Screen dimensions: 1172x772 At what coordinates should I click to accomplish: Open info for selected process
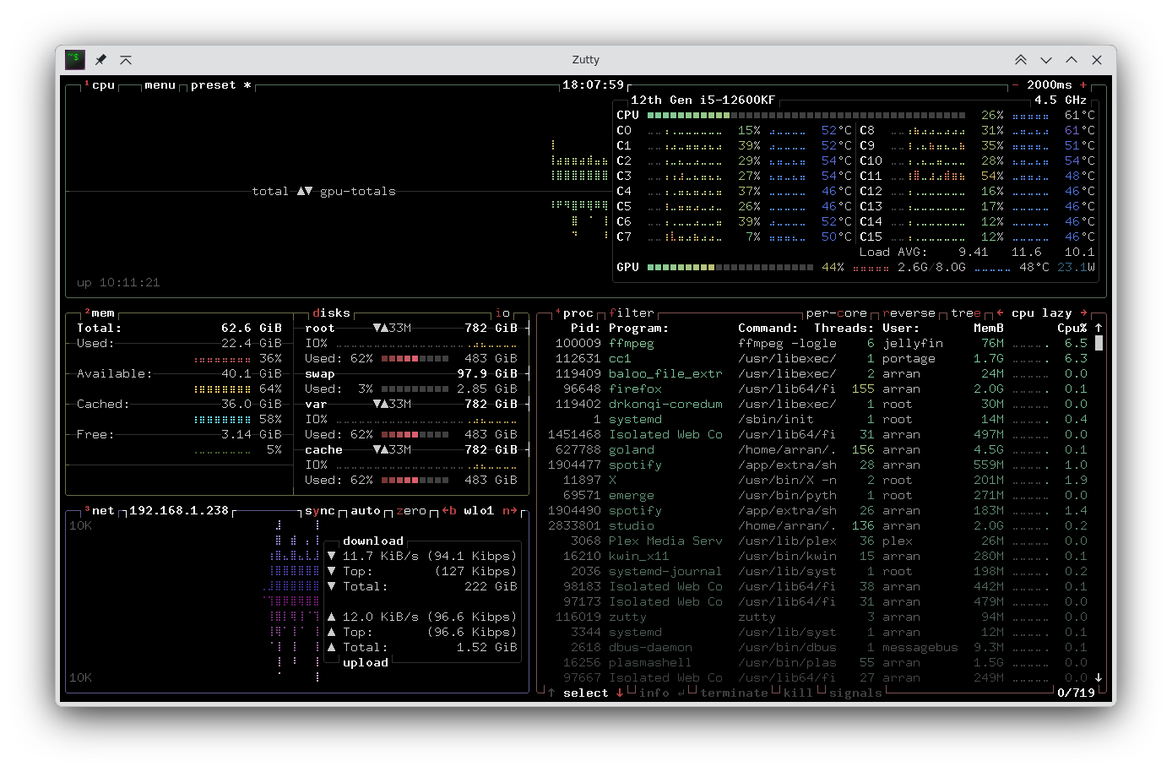pos(654,693)
